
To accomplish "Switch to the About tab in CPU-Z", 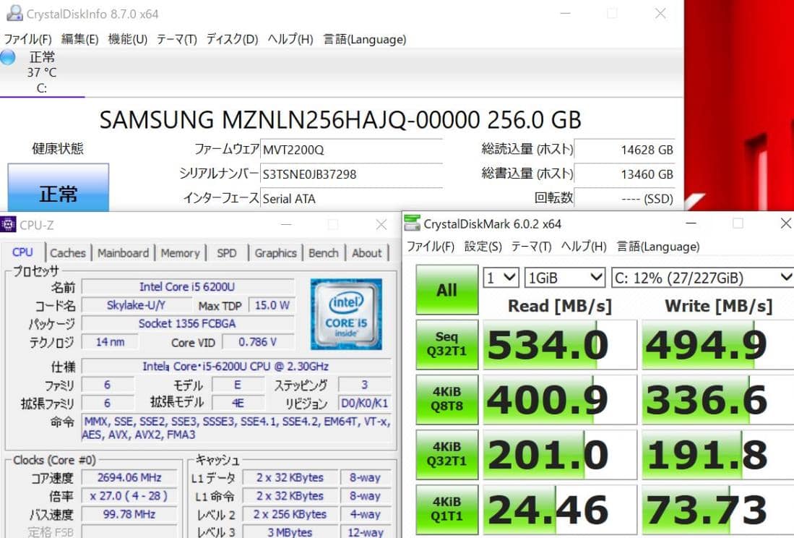I will [366, 253].
